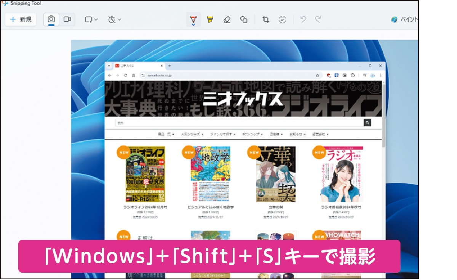Crop the captured screenshot
457x280 pixels.
[x=266, y=19]
